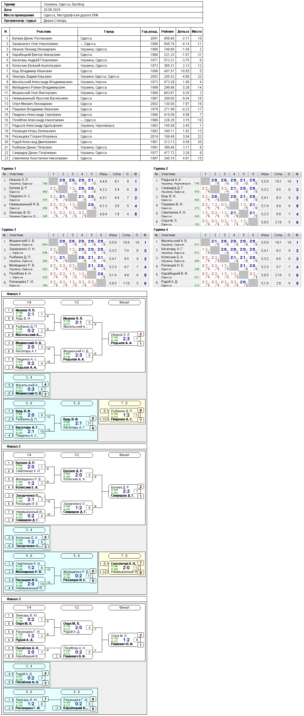Click the 'Рейтинг' column header
This screenshot has height=716, width=304.
[x=168, y=31]
